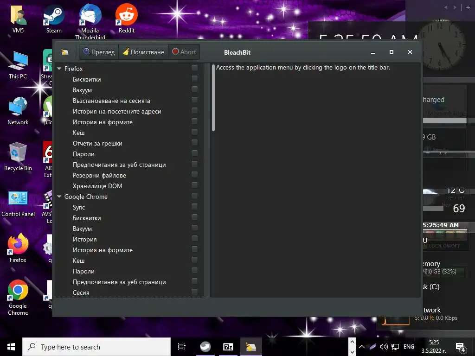The height and width of the screenshot is (356, 475).
Task: Select Firefox desktop shortcut
Action: click(18, 248)
